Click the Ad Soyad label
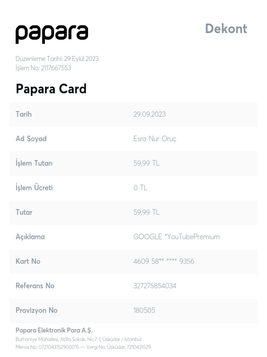267x357 pixels. coord(31,139)
